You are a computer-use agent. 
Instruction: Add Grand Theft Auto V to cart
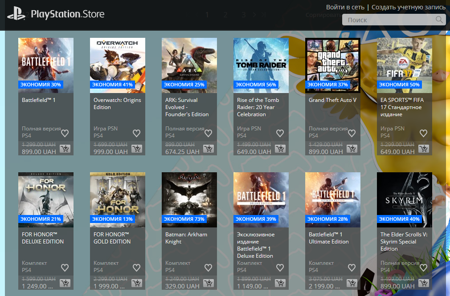pyautogui.click(x=352, y=149)
